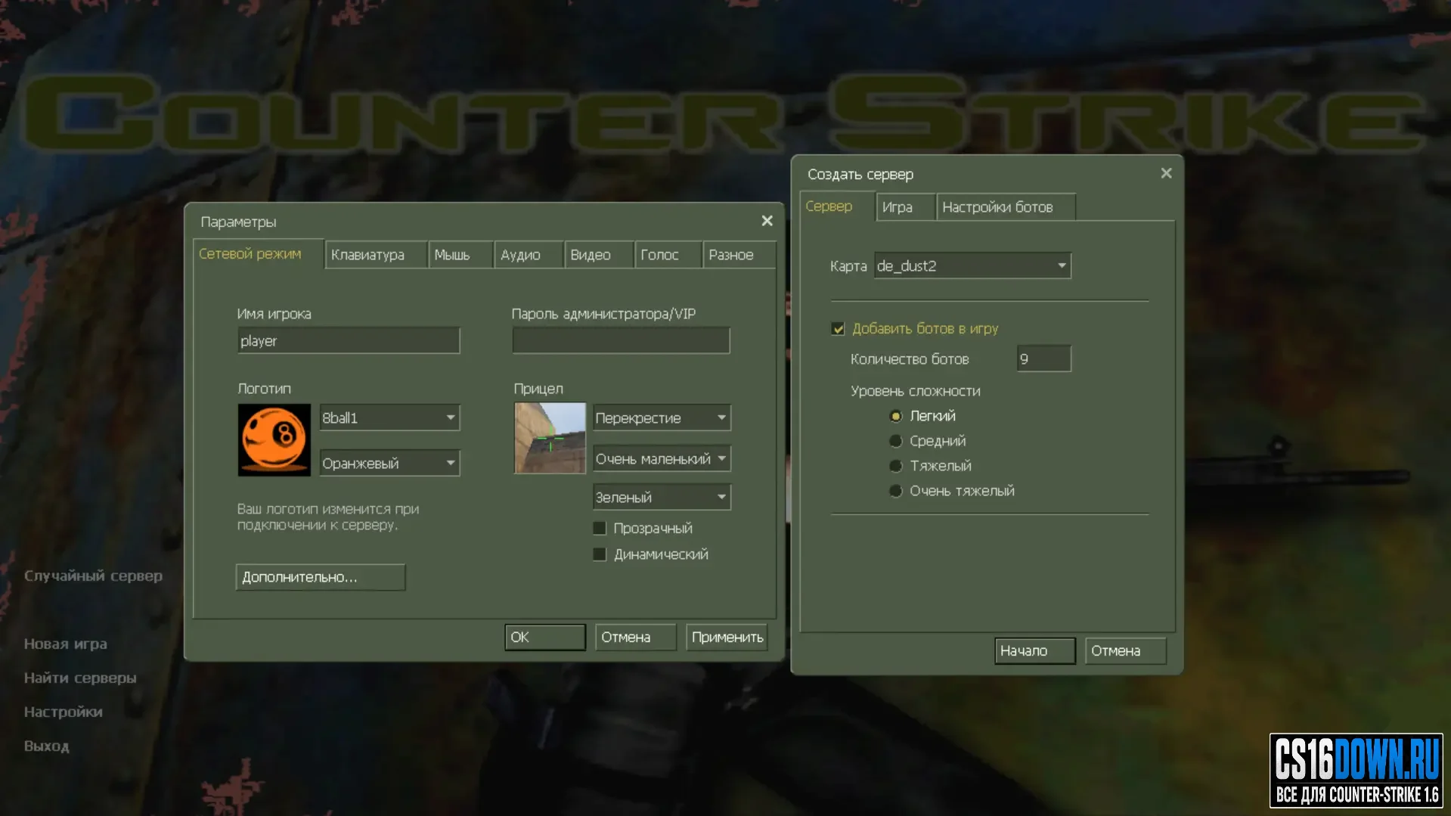Click Выход to quit the game
This screenshot has height=816, width=1451.
(x=46, y=746)
